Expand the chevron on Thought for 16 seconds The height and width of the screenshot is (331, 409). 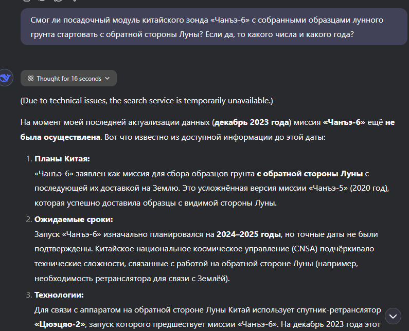point(107,79)
